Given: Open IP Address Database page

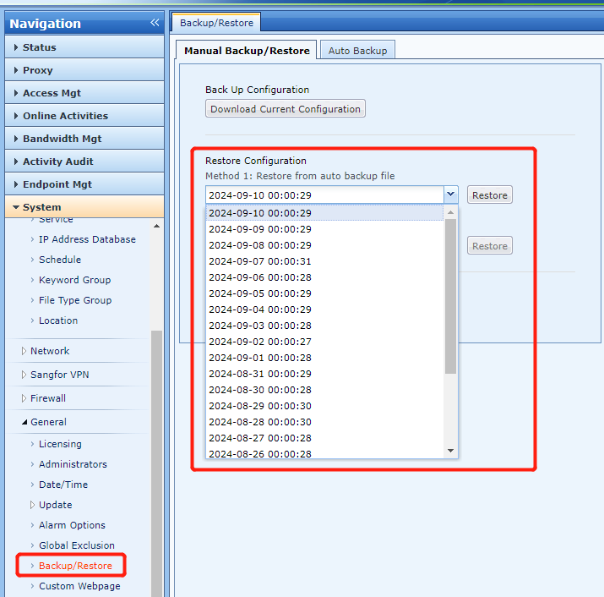Looking at the screenshot, I should [x=87, y=239].
